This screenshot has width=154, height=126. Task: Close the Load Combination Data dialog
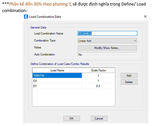pos(145,16)
